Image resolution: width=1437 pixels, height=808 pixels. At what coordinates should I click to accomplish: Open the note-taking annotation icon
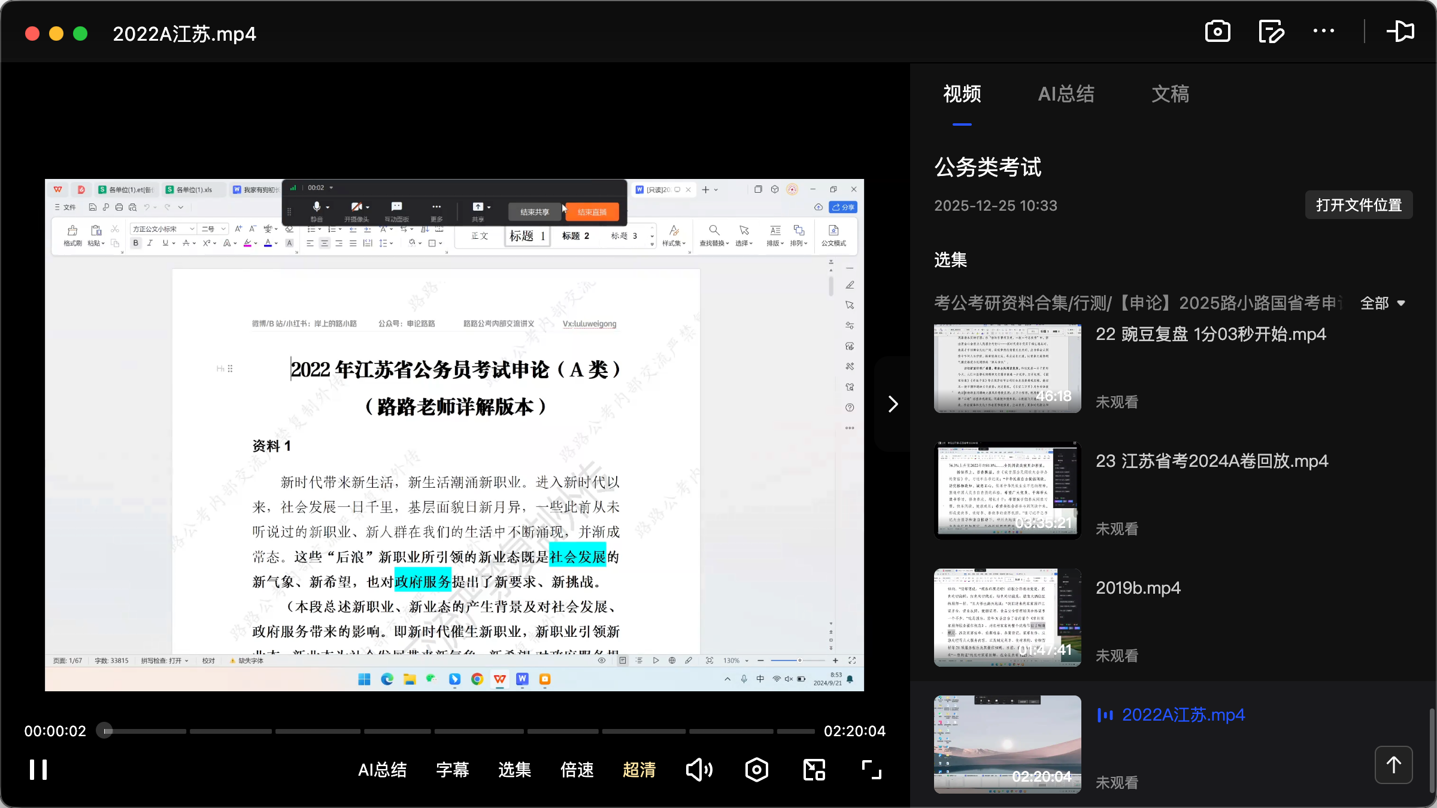coord(1272,31)
